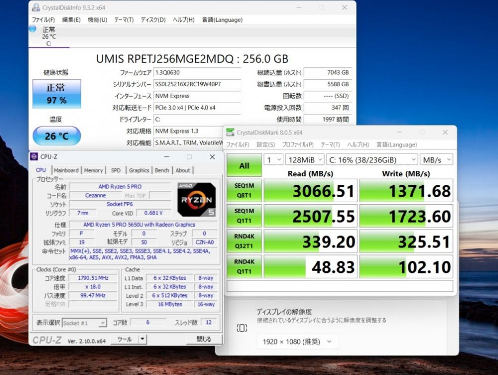
Task: Click the 閉じる button in CPU-Z
Action: (204, 339)
